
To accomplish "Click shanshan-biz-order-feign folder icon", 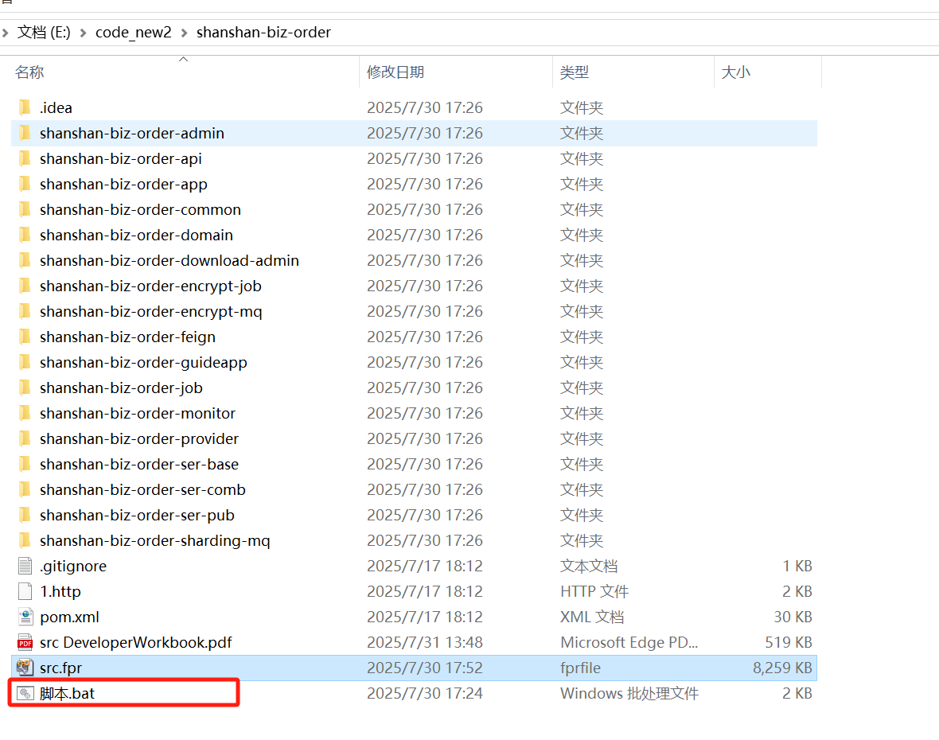I will coord(25,337).
